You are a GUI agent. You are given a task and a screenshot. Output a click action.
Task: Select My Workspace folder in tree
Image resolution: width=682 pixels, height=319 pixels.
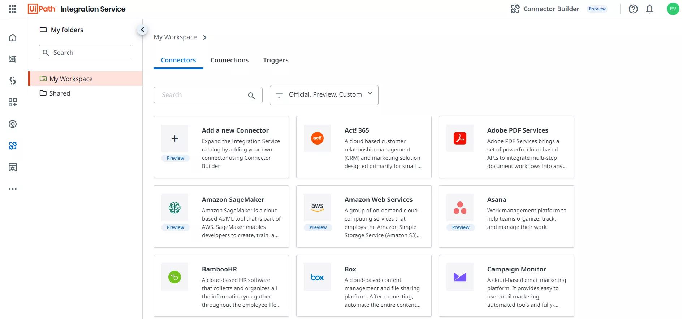(71, 79)
